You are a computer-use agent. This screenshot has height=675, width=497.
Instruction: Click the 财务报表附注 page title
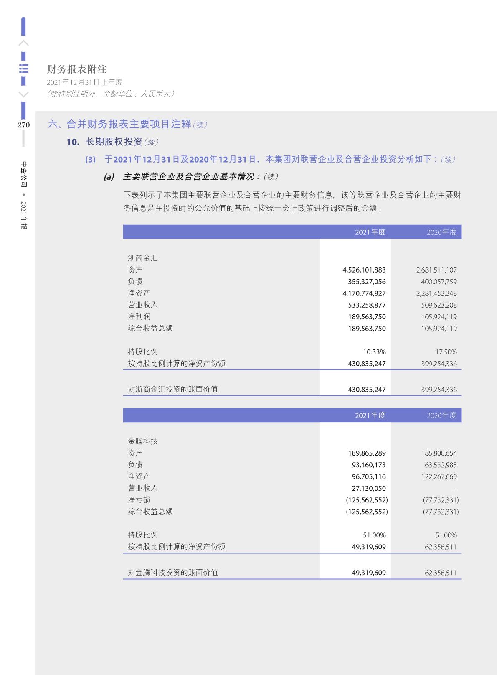pyautogui.click(x=77, y=69)
